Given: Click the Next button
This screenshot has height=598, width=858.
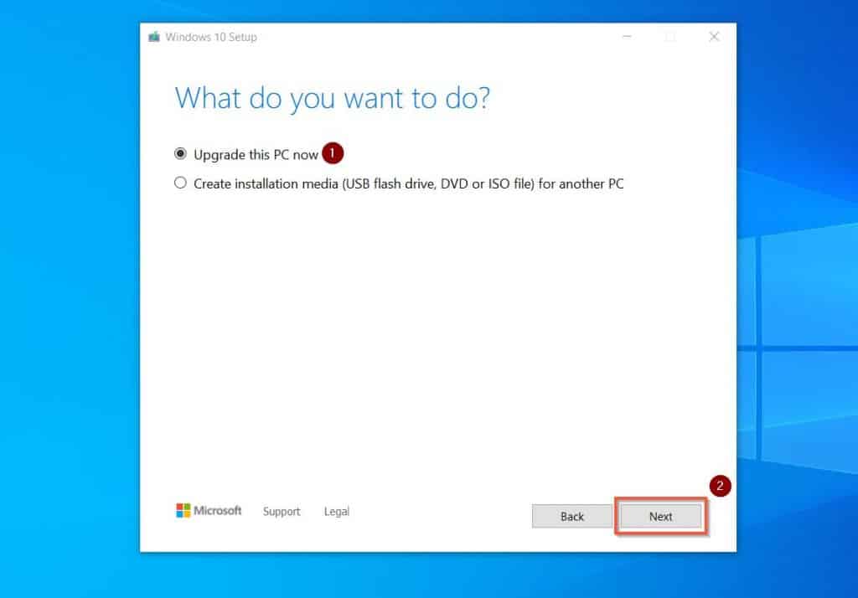Looking at the screenshot, I should point(660,516).
